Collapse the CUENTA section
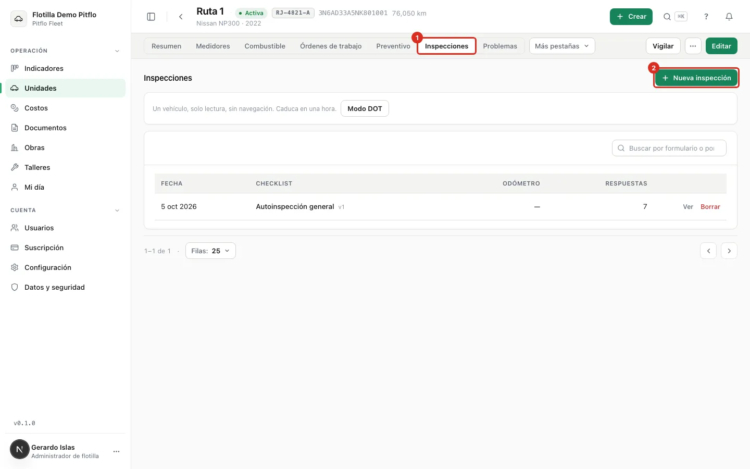750x469 pixels. click(x=117, y=211)
